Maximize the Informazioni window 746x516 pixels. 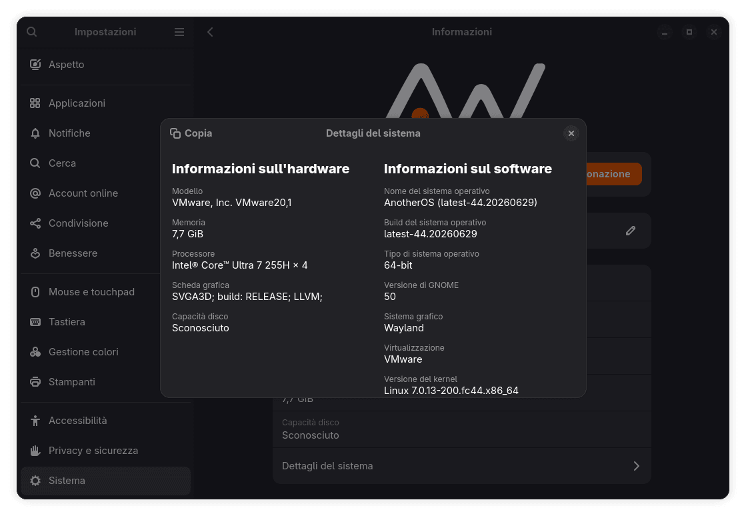[689, 32]
